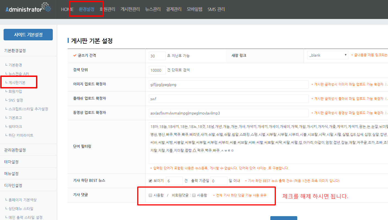This screenshot has height=220, width=388.
Task: Open the 새창 링크 _blank dropdown
Action: click(x=328, y=55)
